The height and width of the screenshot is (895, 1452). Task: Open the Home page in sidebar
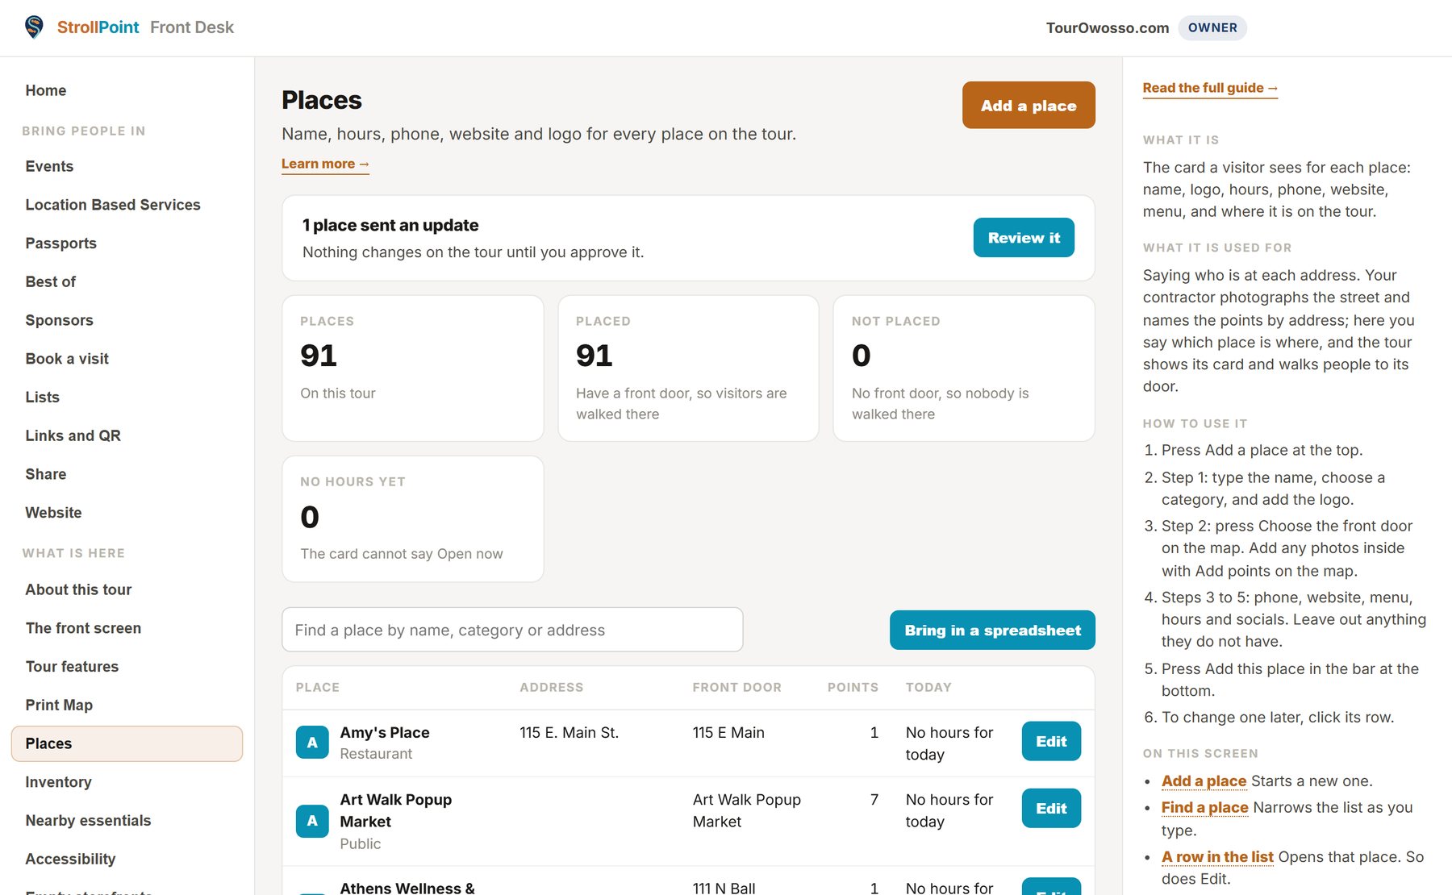coord(46,90)
